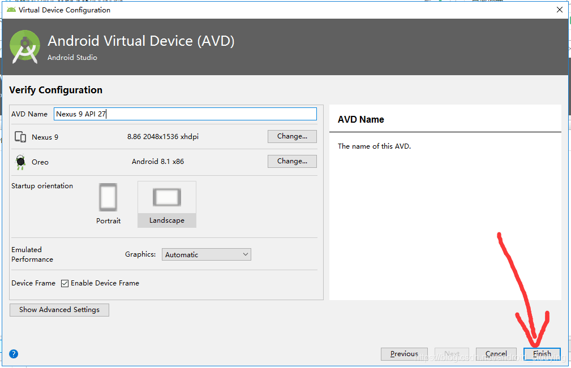Viewport: 571px width, 368px height.
Task: Click the Startup orientation label
Action: tap(42, 186)
